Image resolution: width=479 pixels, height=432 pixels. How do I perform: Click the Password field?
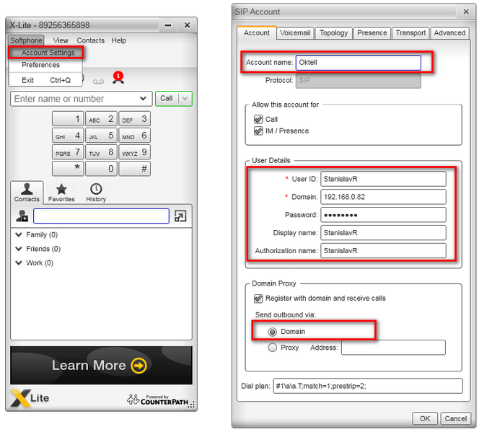(x=383, y=215)
